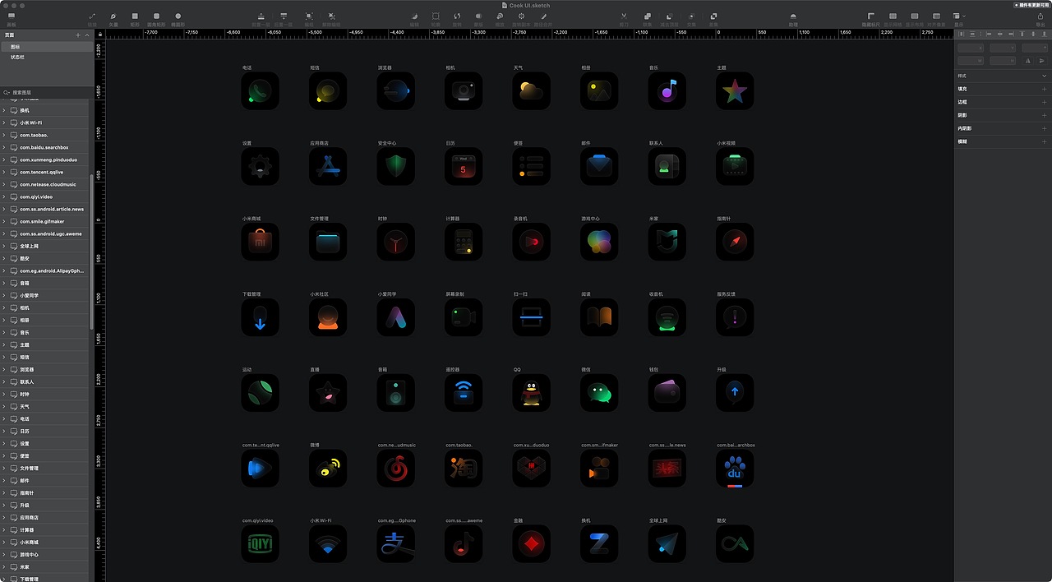
Task: Add a new page with plus button
Action: pos(78,35)
